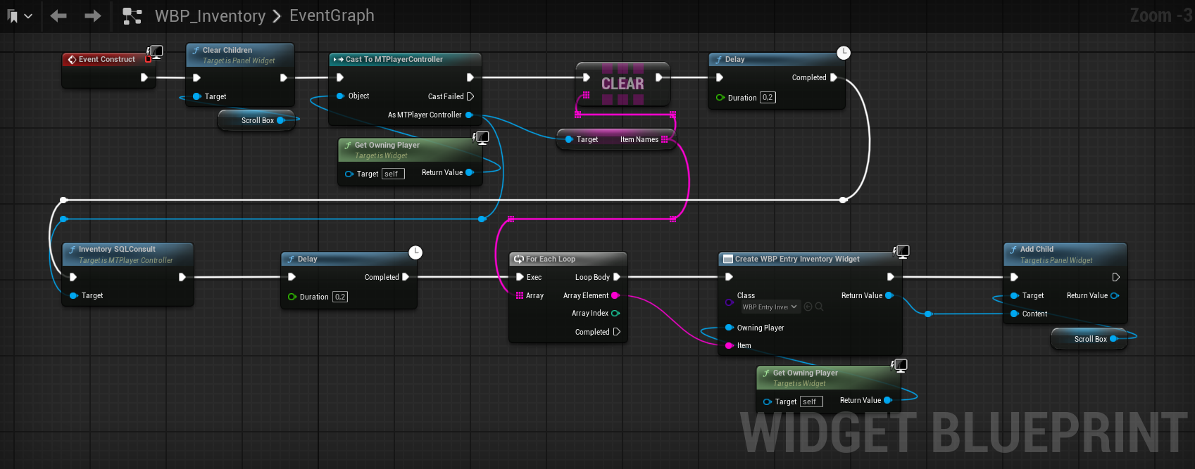Select the Event Construct node title
1195x469 pixels.
[x=106, y=60]
